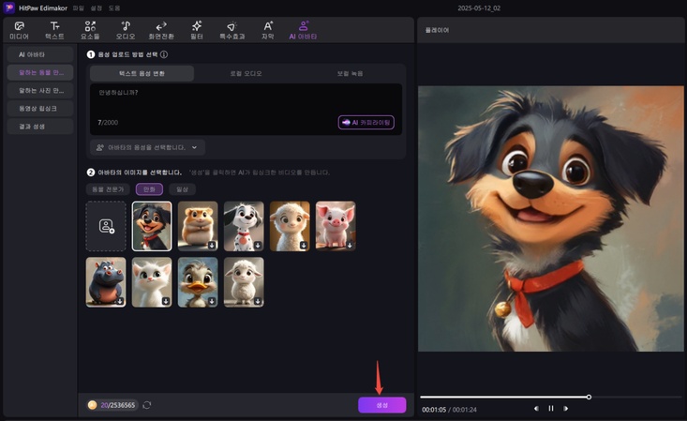The height and width of the screenshot is (421, 687).
Task: Select the 동물 전문가 category chip
Action: (x=108, y=188)
